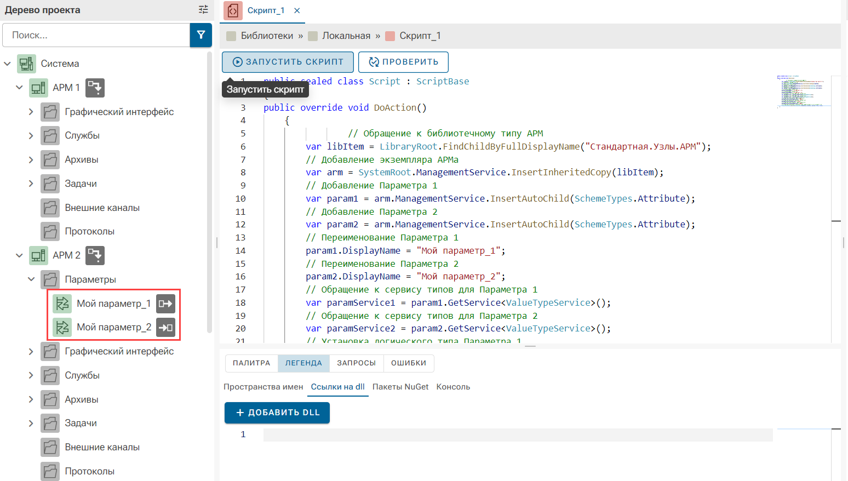Viewport: 848px width, 481px height.
Task: Collapse the Параметры folder
Action: pos(31,279)
